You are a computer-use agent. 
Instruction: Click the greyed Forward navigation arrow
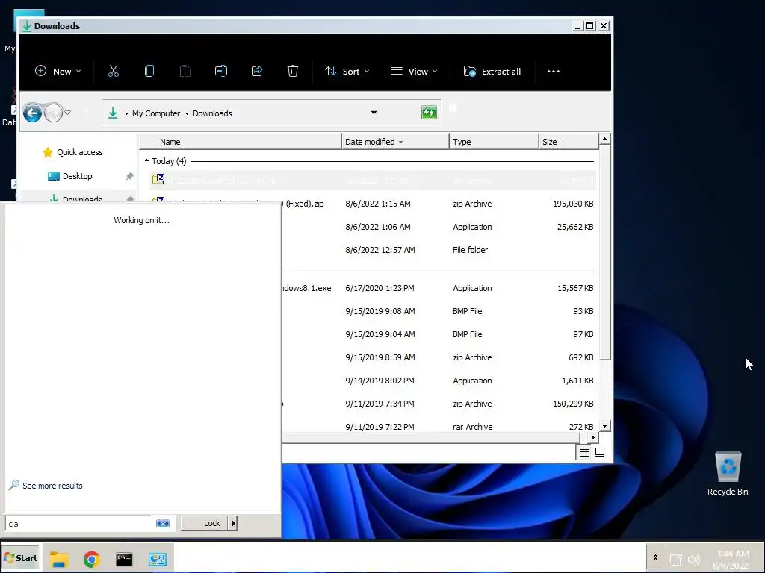53,113
